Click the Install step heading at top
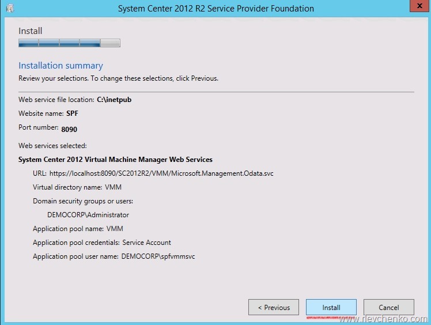The height and width of the screenshot is (325, 431). tap(30, 31)
